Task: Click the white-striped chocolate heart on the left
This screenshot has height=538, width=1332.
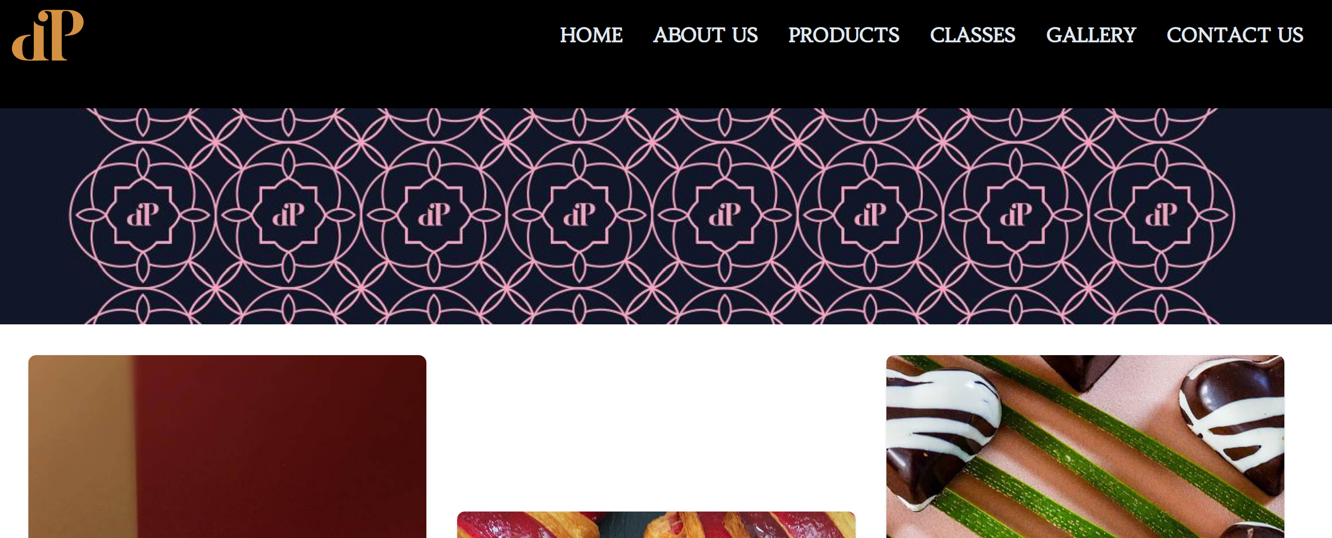Action: click(x=941, y=435)
